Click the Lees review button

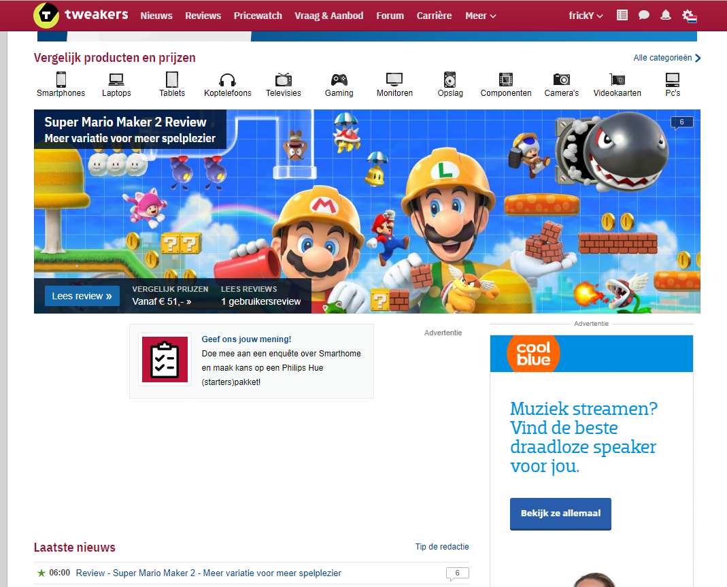[82, 296]
